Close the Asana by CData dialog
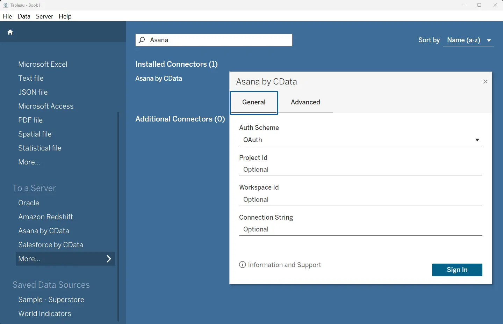The image size is (503, 324). click(485, 81)
